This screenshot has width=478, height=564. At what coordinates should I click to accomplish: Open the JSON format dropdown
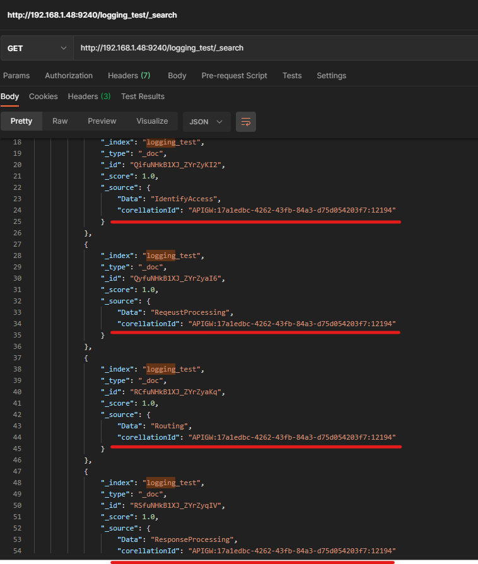click(206, 122)
